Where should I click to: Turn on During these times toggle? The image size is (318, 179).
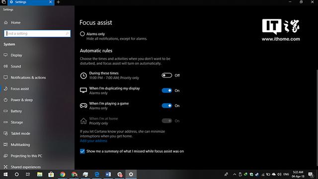point(167,75)
